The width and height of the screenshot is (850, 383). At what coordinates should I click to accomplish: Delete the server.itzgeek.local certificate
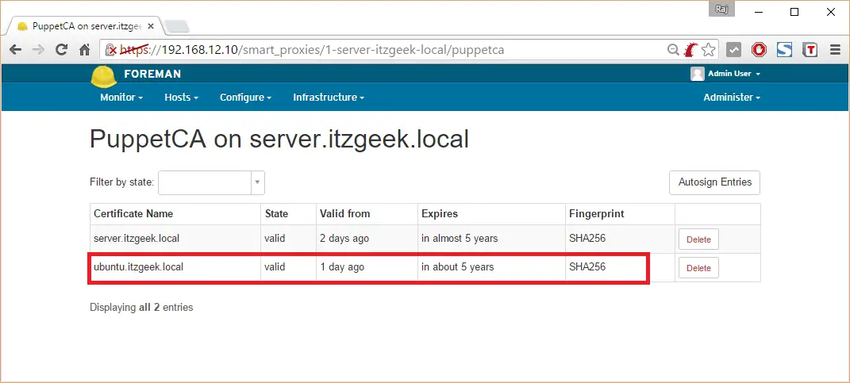click(698, 239)
